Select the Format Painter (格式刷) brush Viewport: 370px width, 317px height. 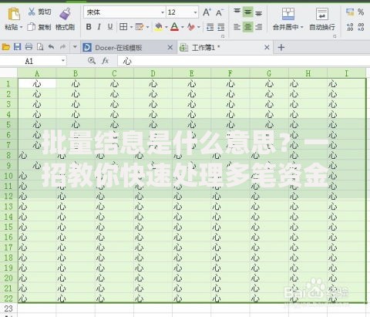pos(65,14)
